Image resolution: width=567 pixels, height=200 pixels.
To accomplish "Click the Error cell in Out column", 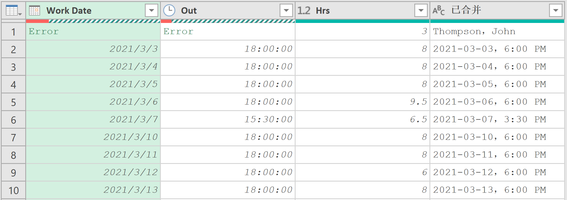I will click(x=228, y=32).
